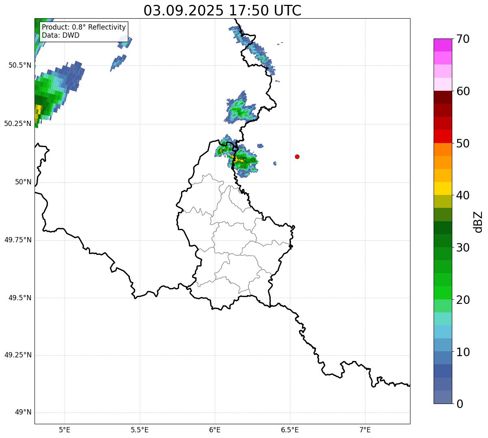
Task: Click the 6°E longitude label
Action: (215, 430)
